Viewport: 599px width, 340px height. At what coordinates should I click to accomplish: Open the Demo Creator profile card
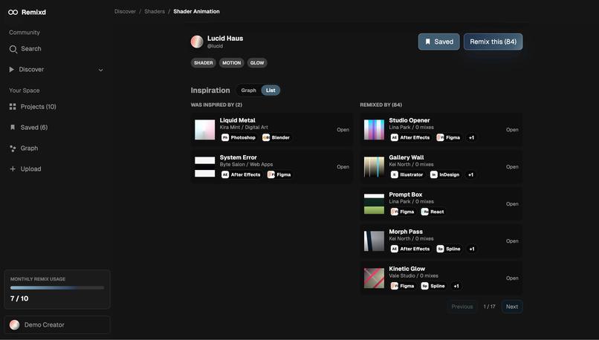[57, 324]
